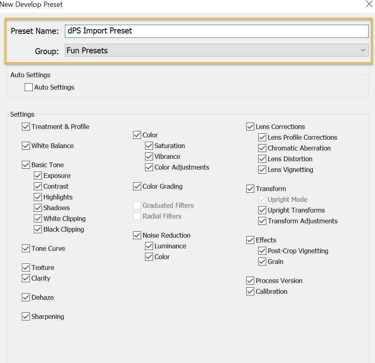This screenshot has height=363, width=375.
Task: Enable the Auto Settings checkbox
Action: coord(29,87)
